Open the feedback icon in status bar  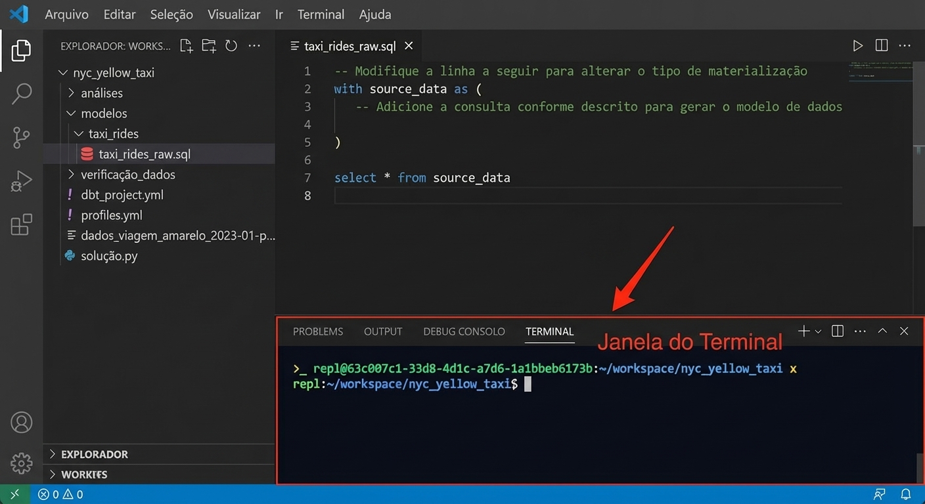coord(879,494)
